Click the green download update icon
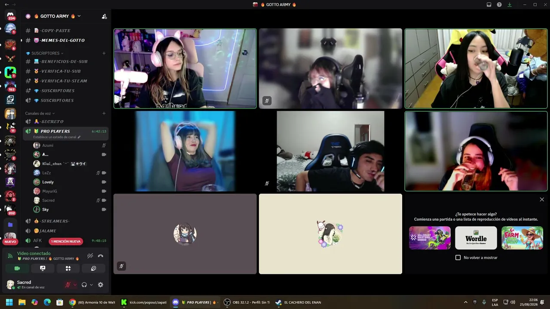This screenshot has width=550, height=309. point(510,5)
